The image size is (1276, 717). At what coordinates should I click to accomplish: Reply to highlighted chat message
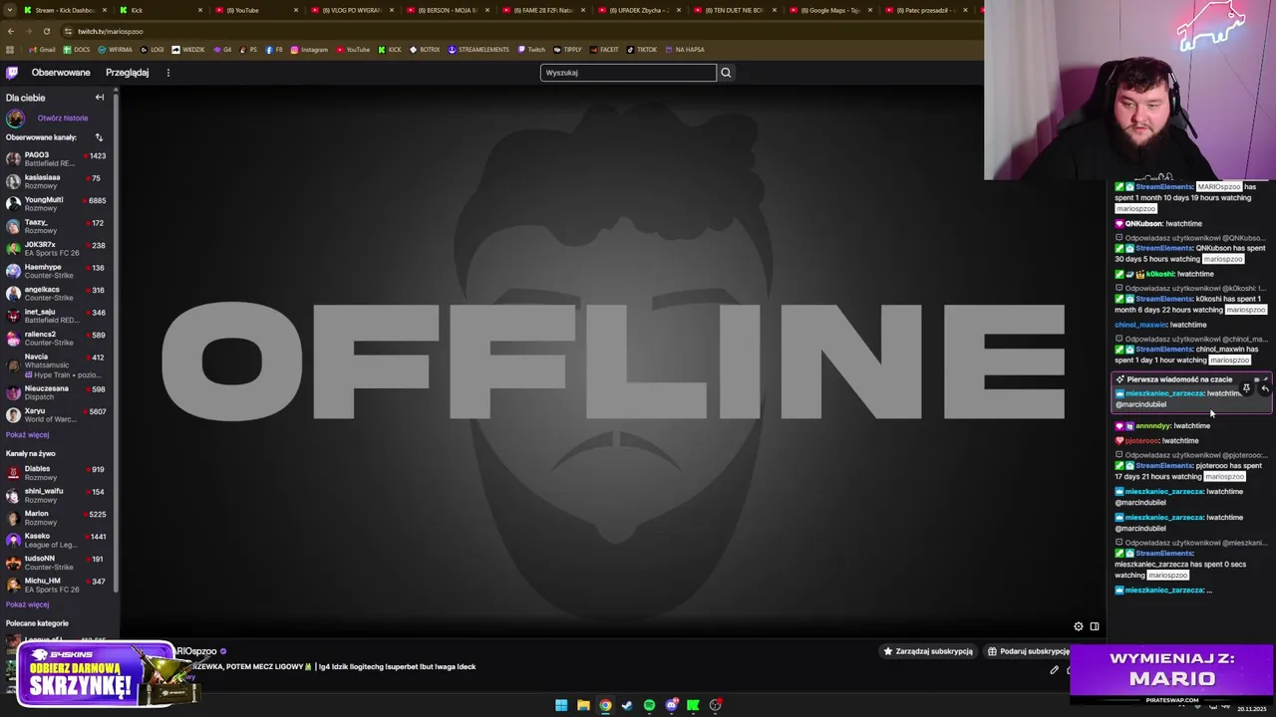(1264, 388)
